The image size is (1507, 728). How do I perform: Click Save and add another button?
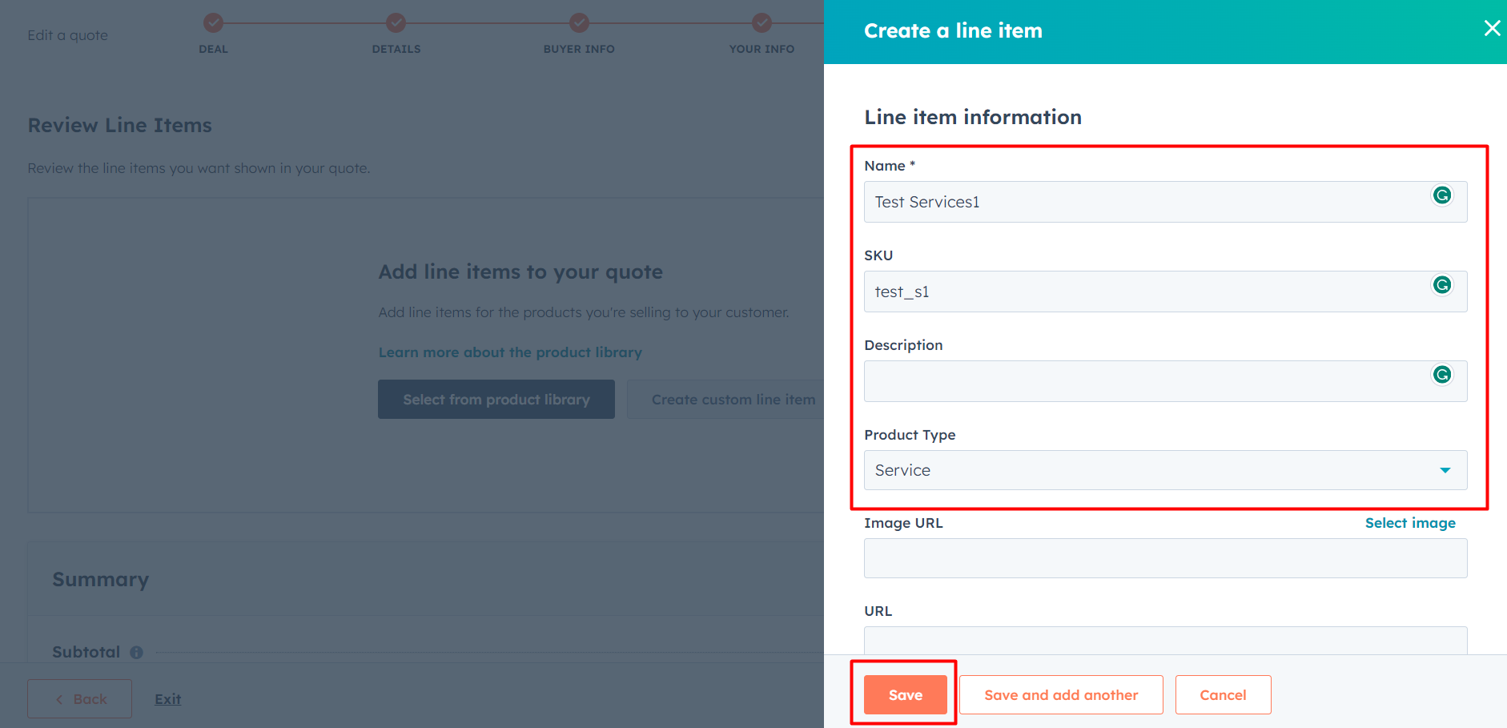(1061, 695)
